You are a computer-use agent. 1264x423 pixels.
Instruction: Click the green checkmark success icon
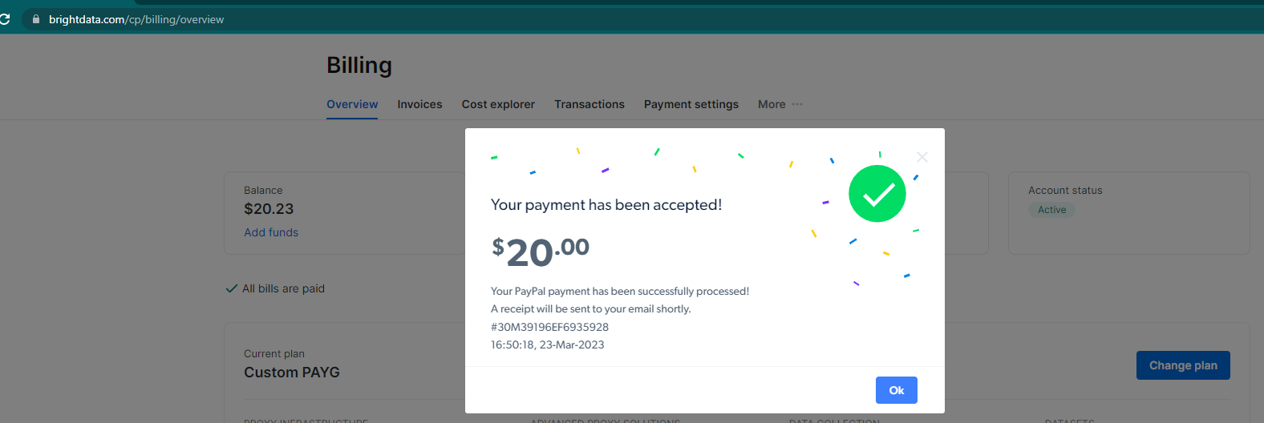click(x=877, y=194)
